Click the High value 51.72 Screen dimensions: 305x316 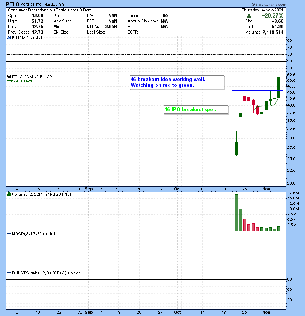37,21
